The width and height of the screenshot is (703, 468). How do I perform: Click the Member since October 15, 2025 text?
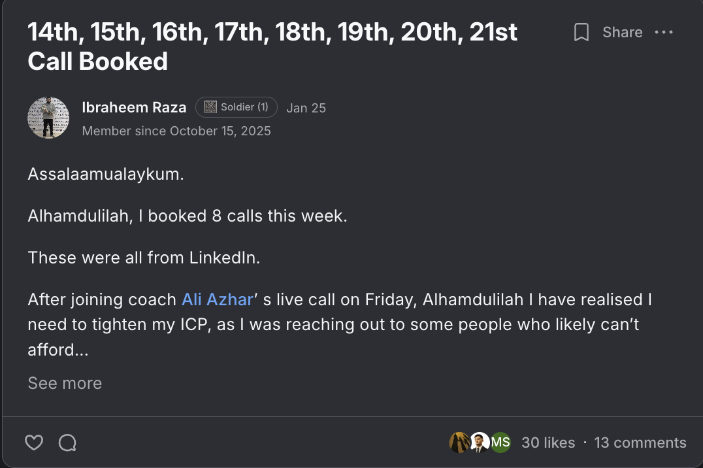(x=176, y=131)
